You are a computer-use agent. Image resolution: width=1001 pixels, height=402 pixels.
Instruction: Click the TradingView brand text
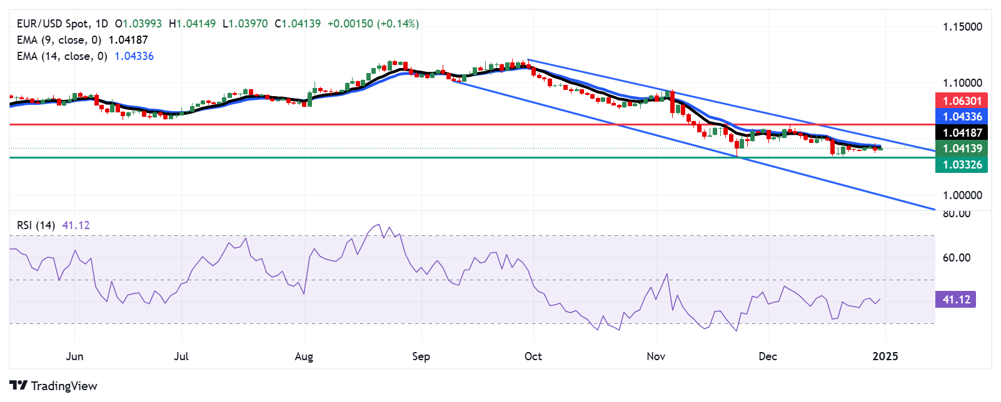64,386
